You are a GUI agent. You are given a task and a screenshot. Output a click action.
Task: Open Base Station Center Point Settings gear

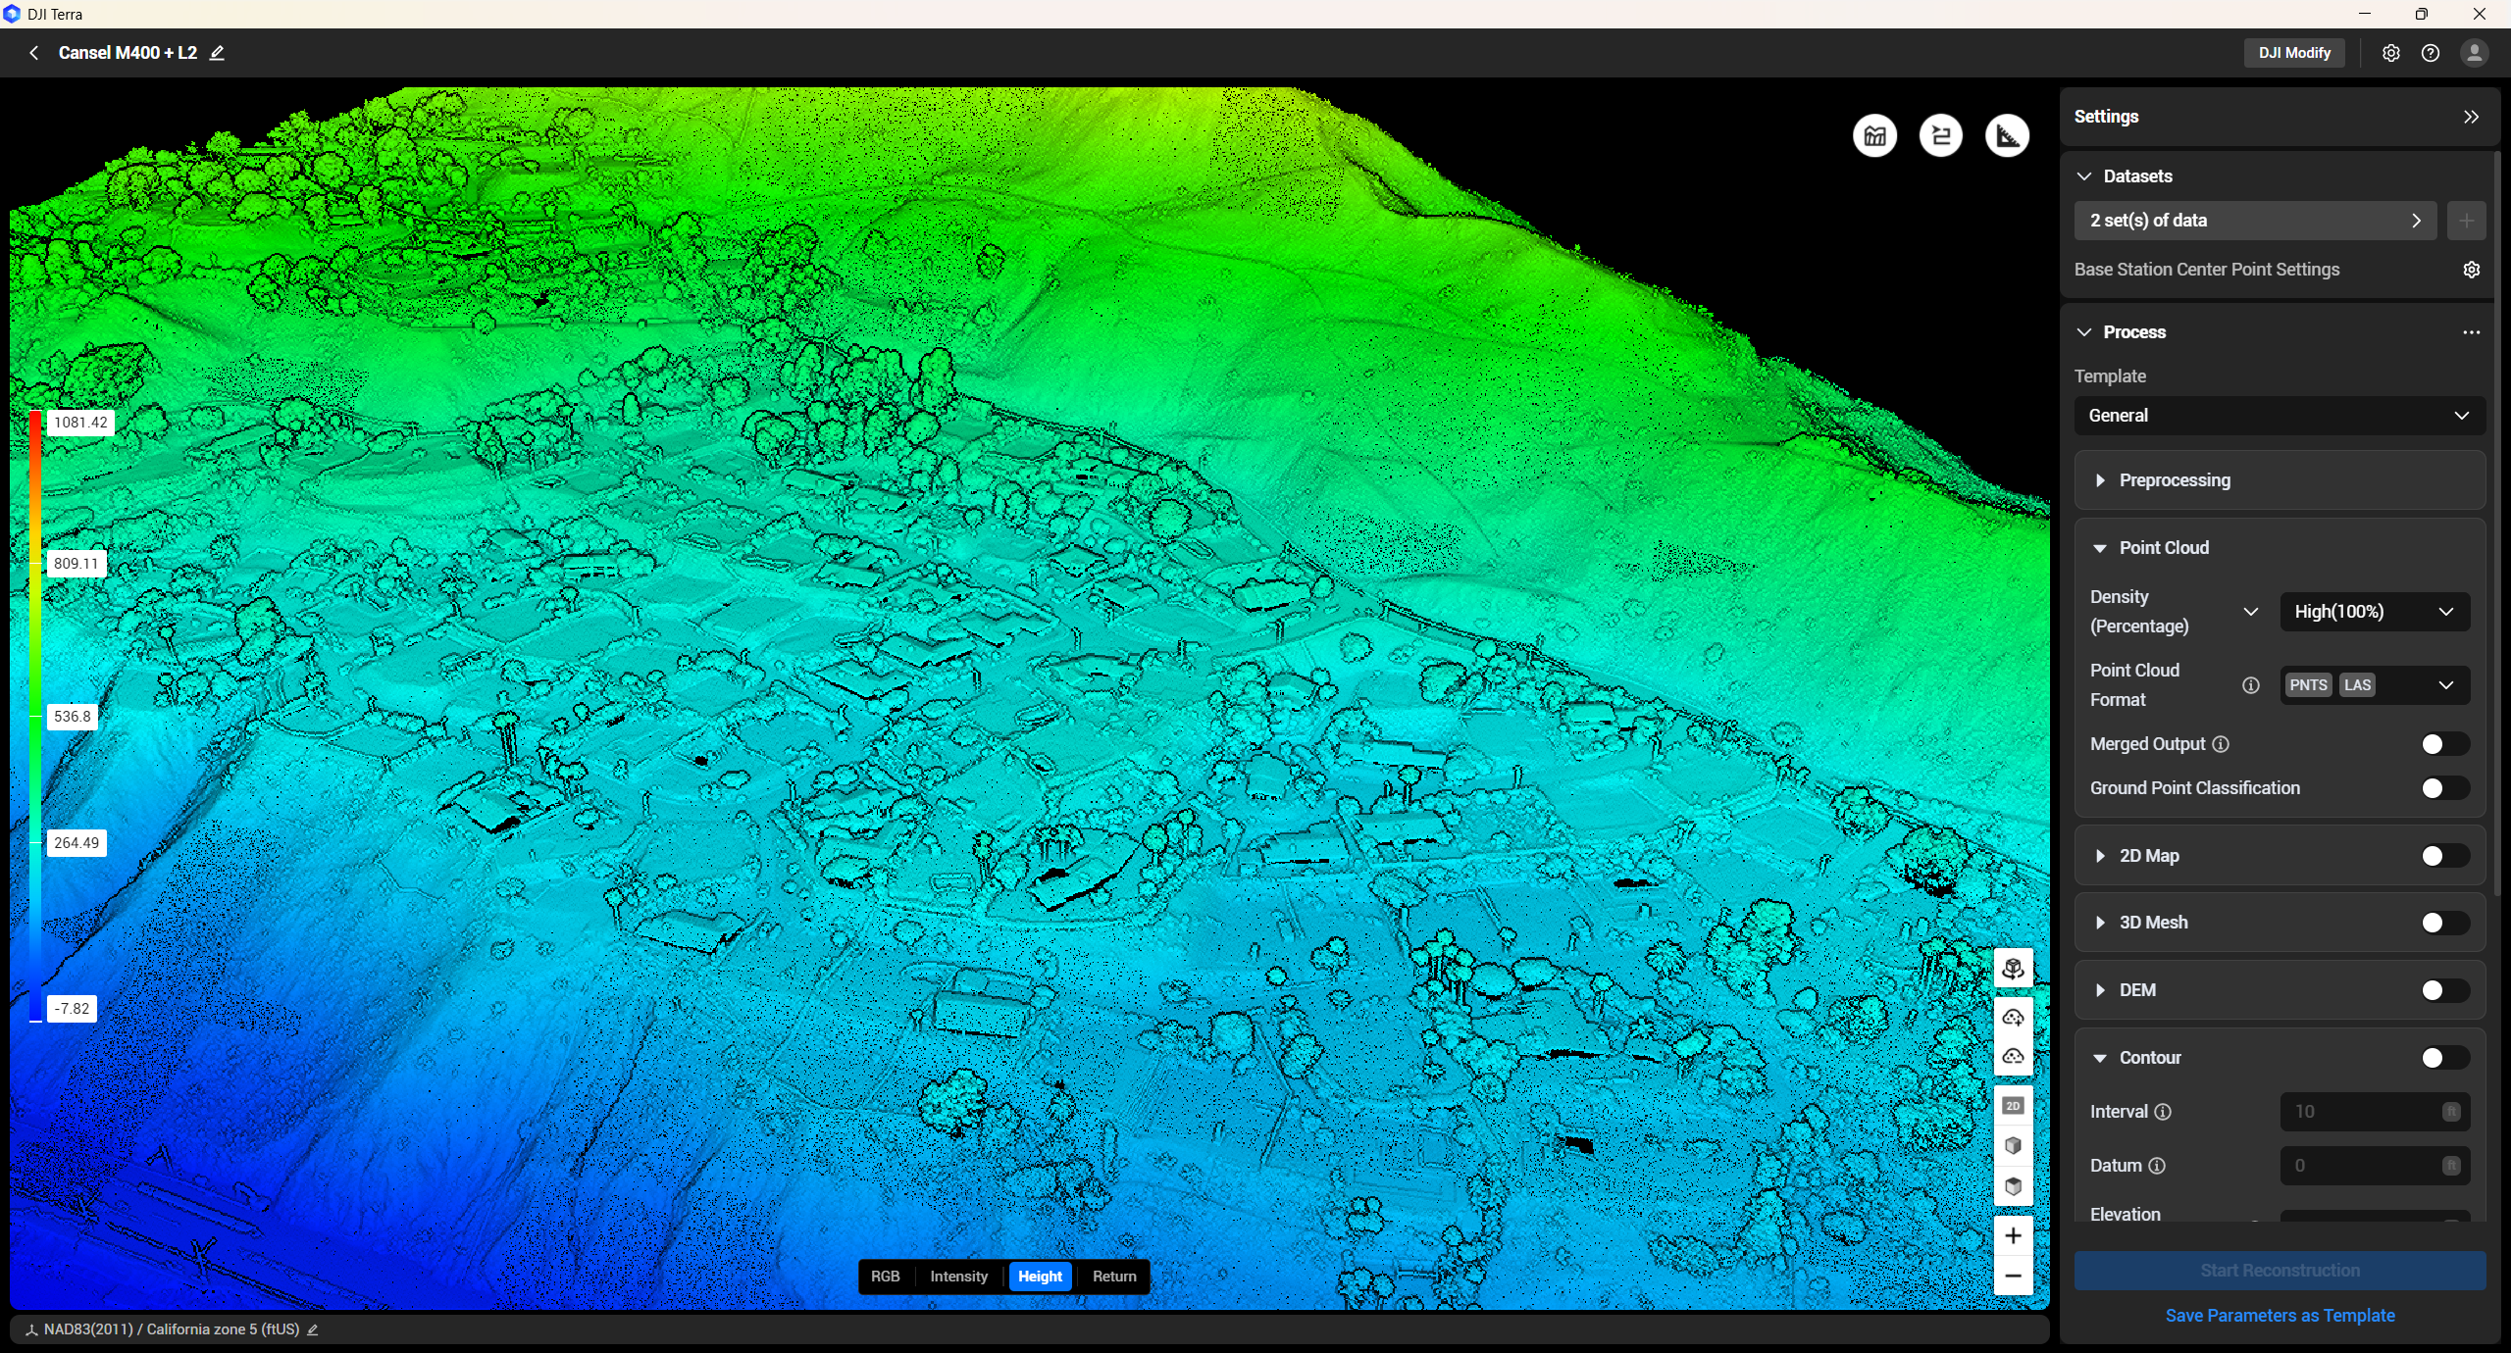2471,269
